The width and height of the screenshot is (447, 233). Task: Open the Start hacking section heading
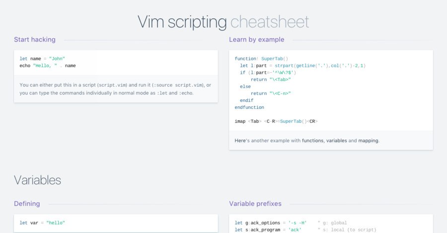tap(35, 40)
